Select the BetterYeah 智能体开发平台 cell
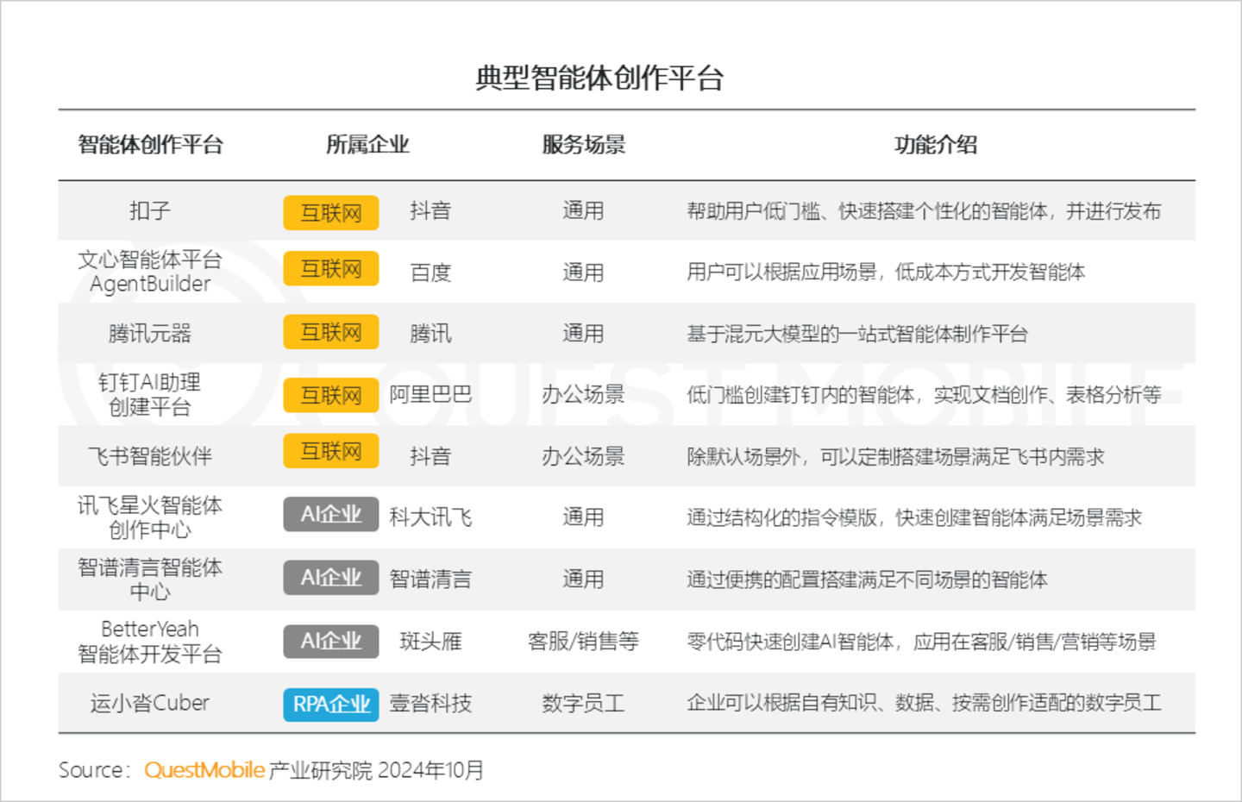This screenshot has width=1242, height=802. (150, 642)
